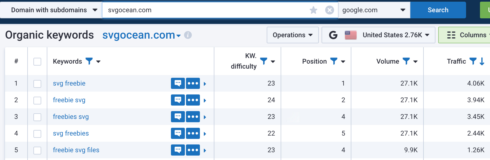Tick the checkbox for 'freebies svg' row

point(37,117)
